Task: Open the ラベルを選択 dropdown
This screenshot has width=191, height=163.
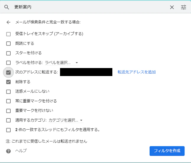Action: point(62,63)
